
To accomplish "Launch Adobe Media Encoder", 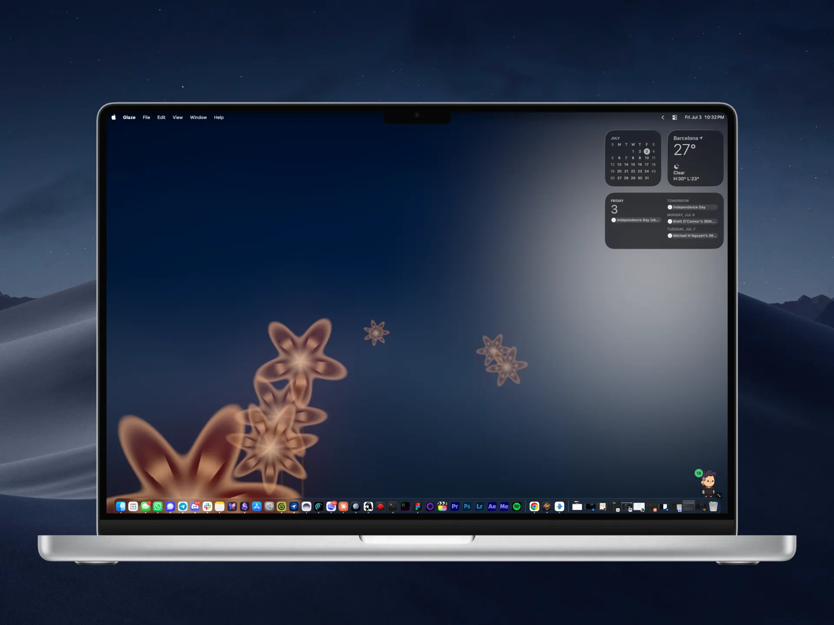I will coord(504,507).
